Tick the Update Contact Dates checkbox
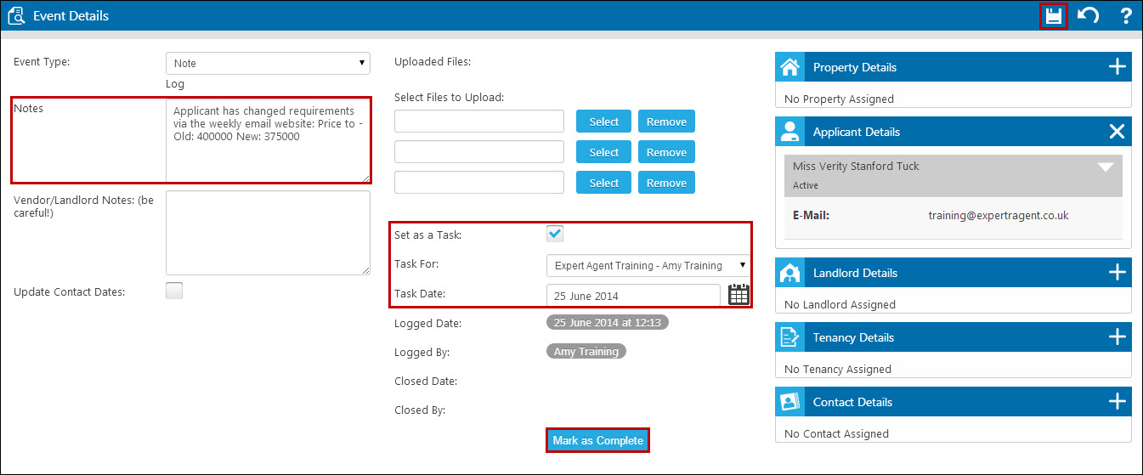The image size is (1143, 475). [174, 291]
